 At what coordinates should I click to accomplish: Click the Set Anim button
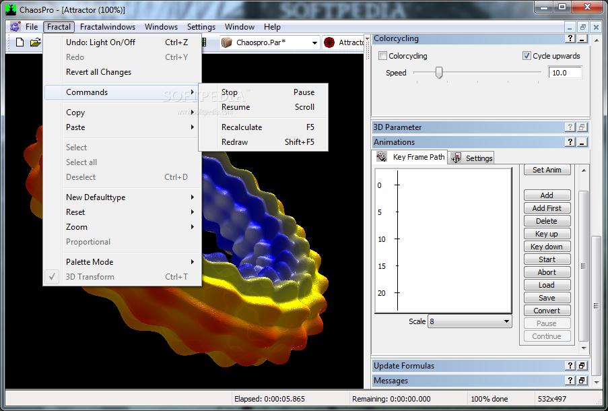[x=547, y=170]
